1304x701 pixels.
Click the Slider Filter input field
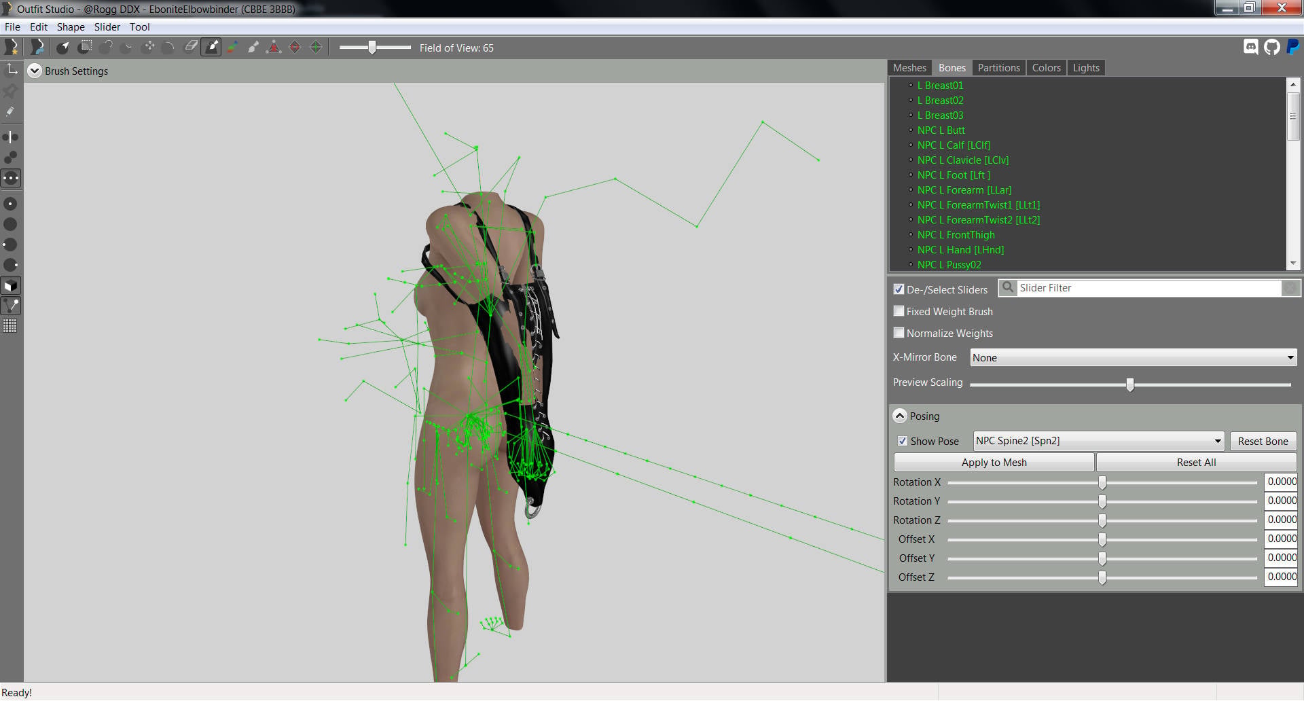point(1148,288)
